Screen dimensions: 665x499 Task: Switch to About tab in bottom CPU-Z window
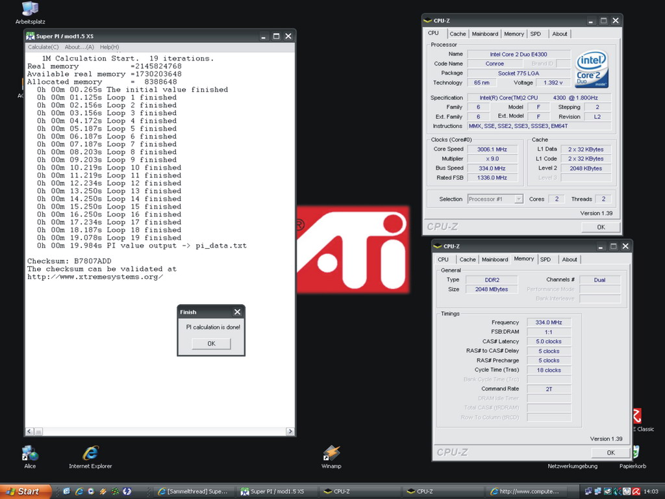coord(569,260)
